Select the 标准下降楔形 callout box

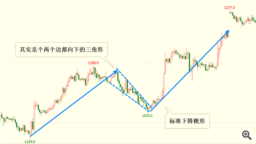187,121
